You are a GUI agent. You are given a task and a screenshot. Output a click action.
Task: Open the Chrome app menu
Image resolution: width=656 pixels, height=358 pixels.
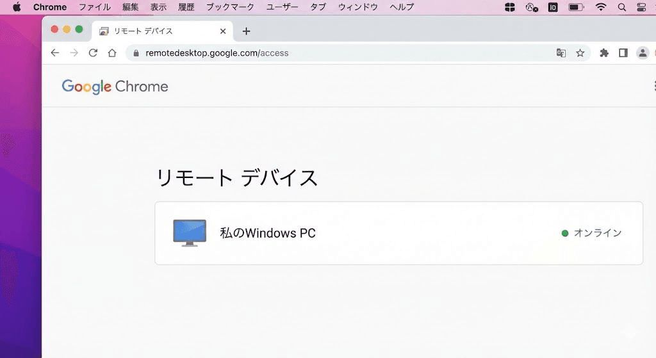pos(50,7)
